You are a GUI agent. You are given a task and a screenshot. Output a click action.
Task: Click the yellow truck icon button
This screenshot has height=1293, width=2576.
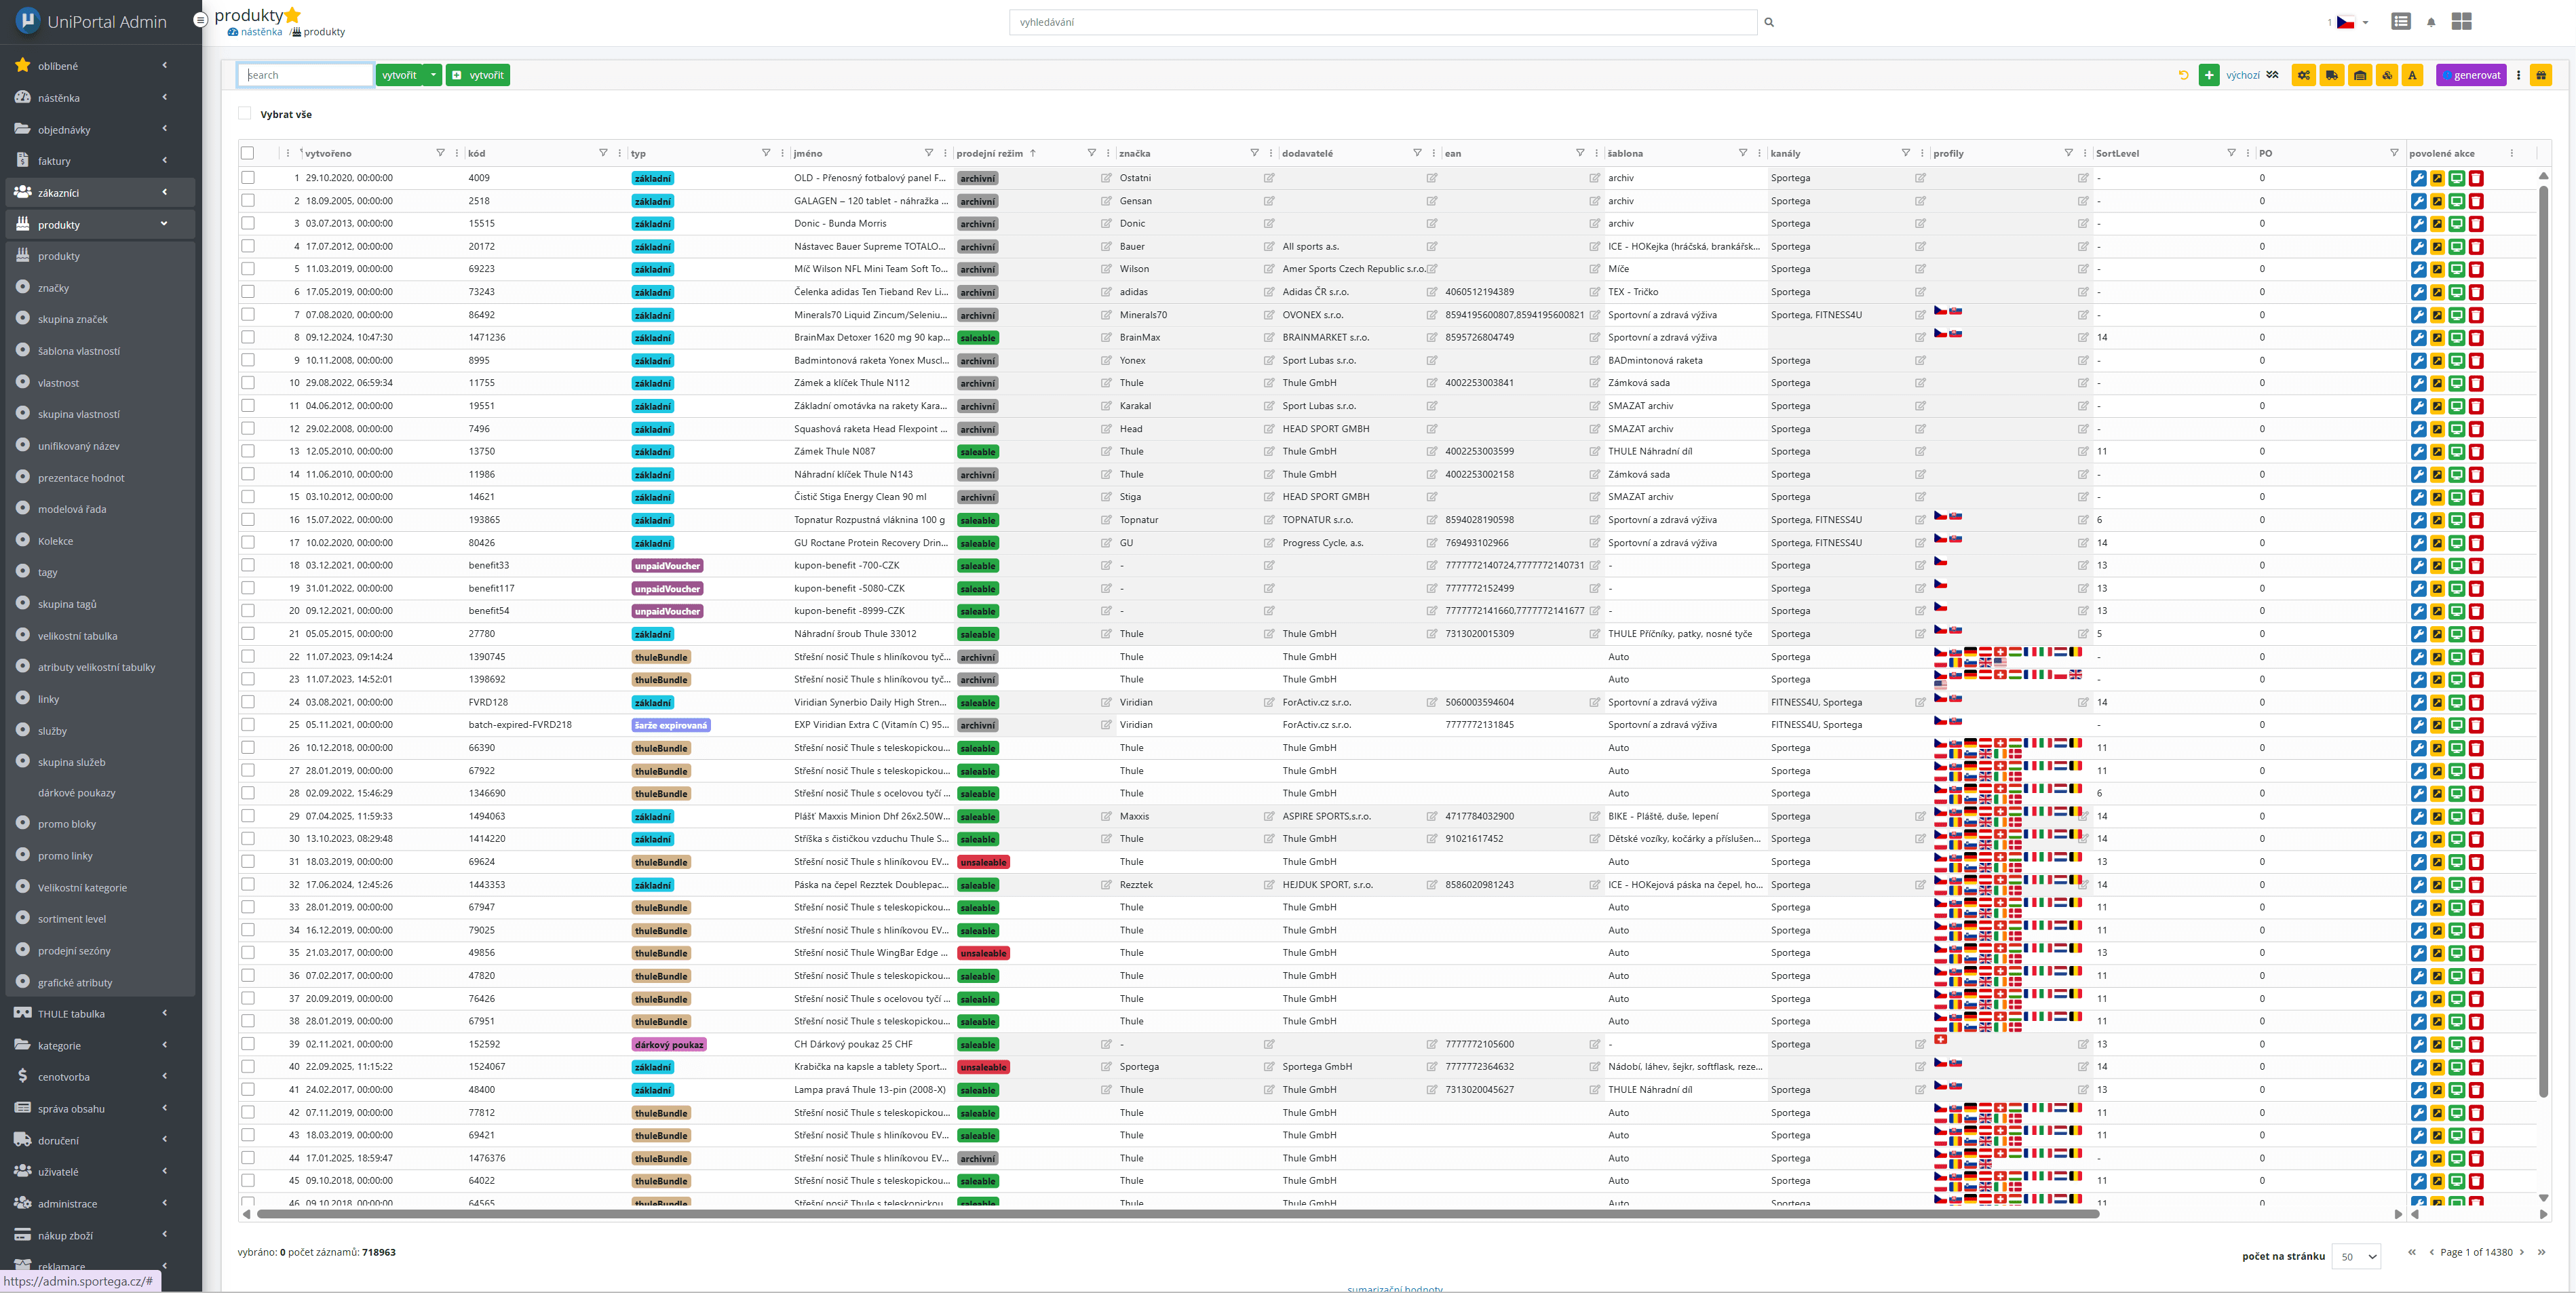[2331, 75]
